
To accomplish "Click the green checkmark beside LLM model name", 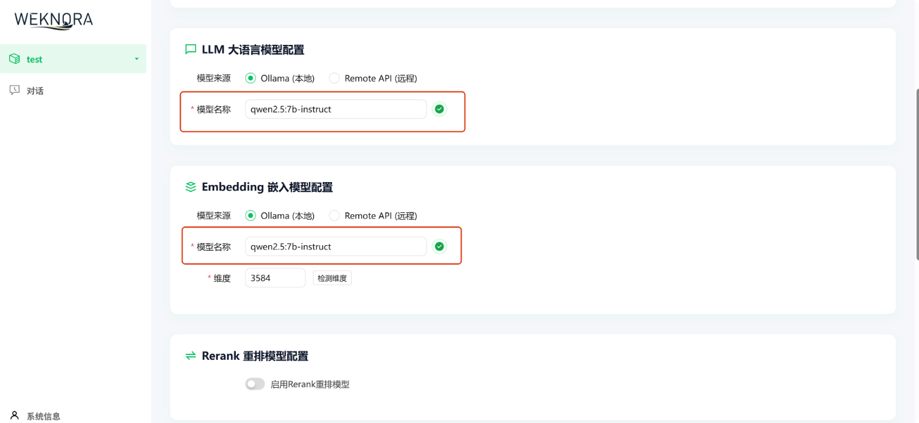I will coord(439,109).
